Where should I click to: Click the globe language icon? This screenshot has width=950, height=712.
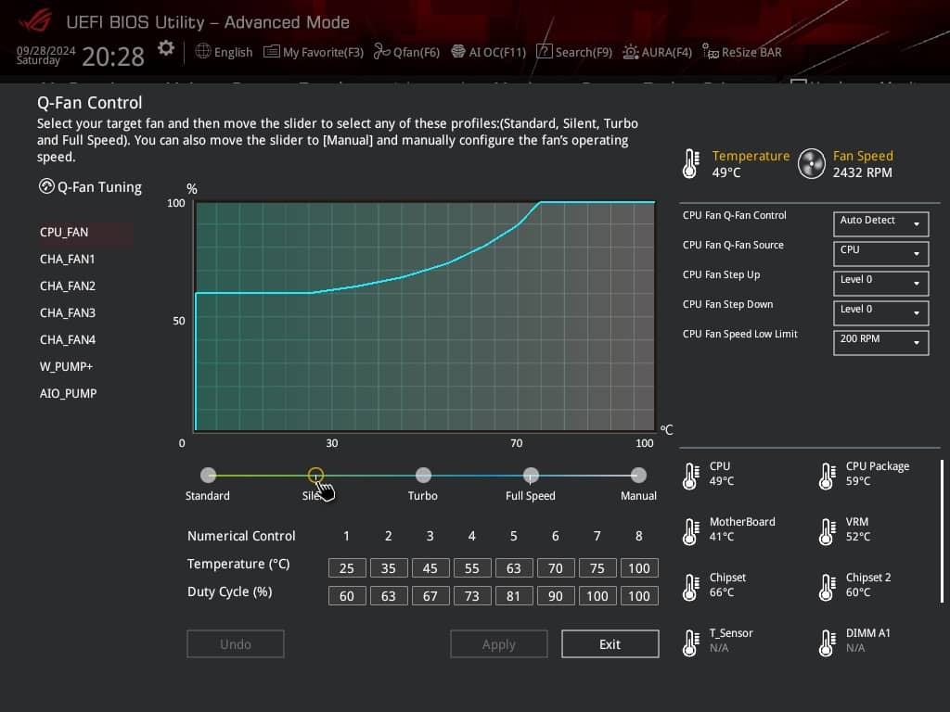point(203,52)
